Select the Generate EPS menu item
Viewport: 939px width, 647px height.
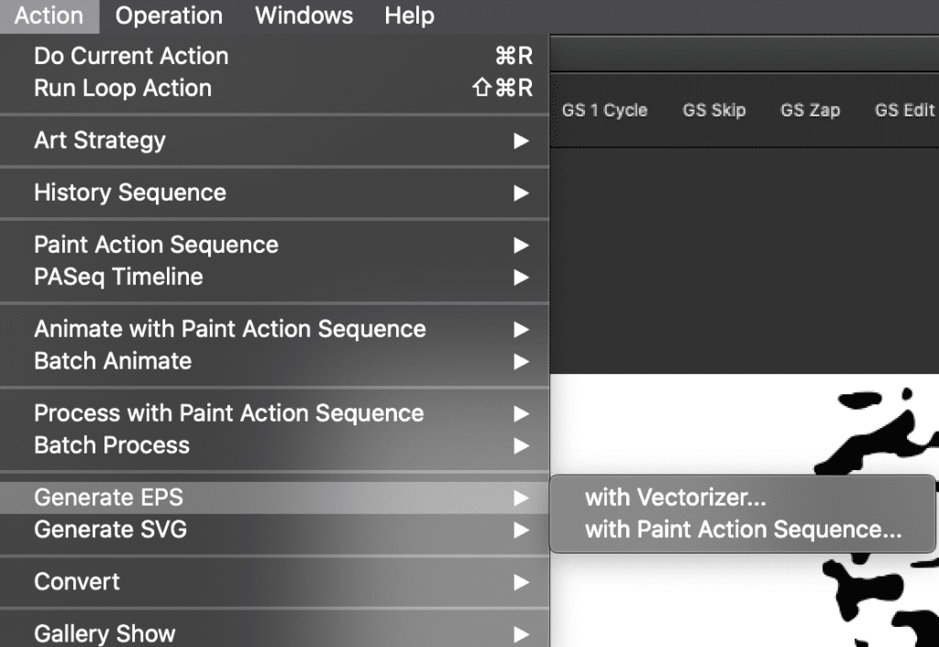coord(110,498)
